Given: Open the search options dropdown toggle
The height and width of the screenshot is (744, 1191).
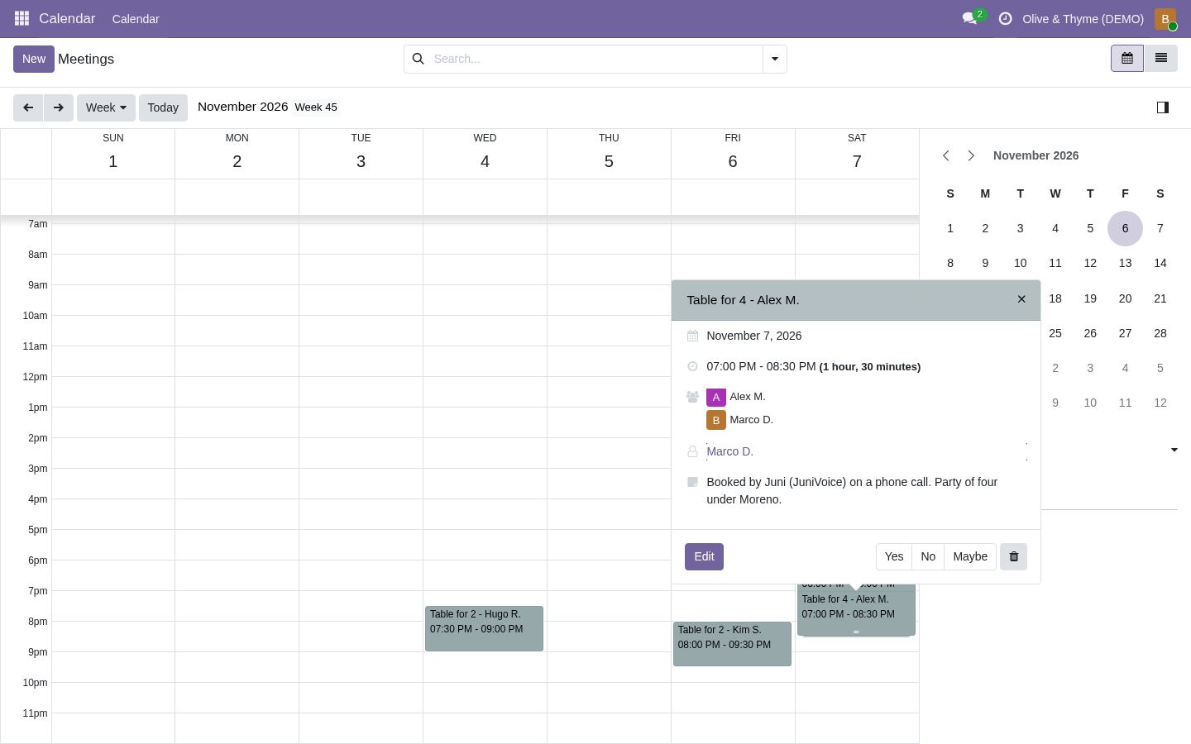Looking at the screenshot, I should point(774,59).
